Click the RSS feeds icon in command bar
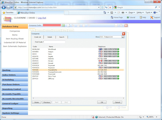The image size is (162, 120). (x=112, y=13)
